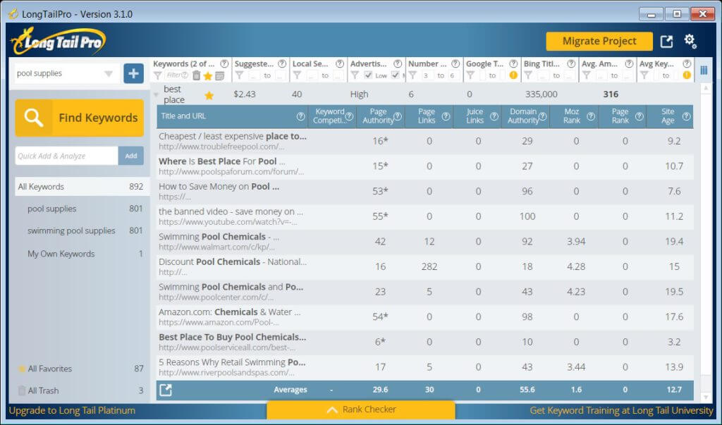The image size is (722, 425).
Task: Click the Keywords filter text field
Action: pos(177,75)
